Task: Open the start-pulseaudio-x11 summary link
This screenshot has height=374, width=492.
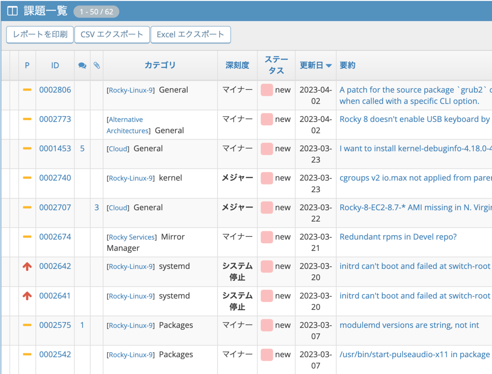Action: (x=415, y=355)
